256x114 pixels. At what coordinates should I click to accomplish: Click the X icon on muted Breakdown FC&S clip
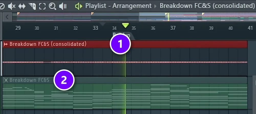(x=6, y=80)
